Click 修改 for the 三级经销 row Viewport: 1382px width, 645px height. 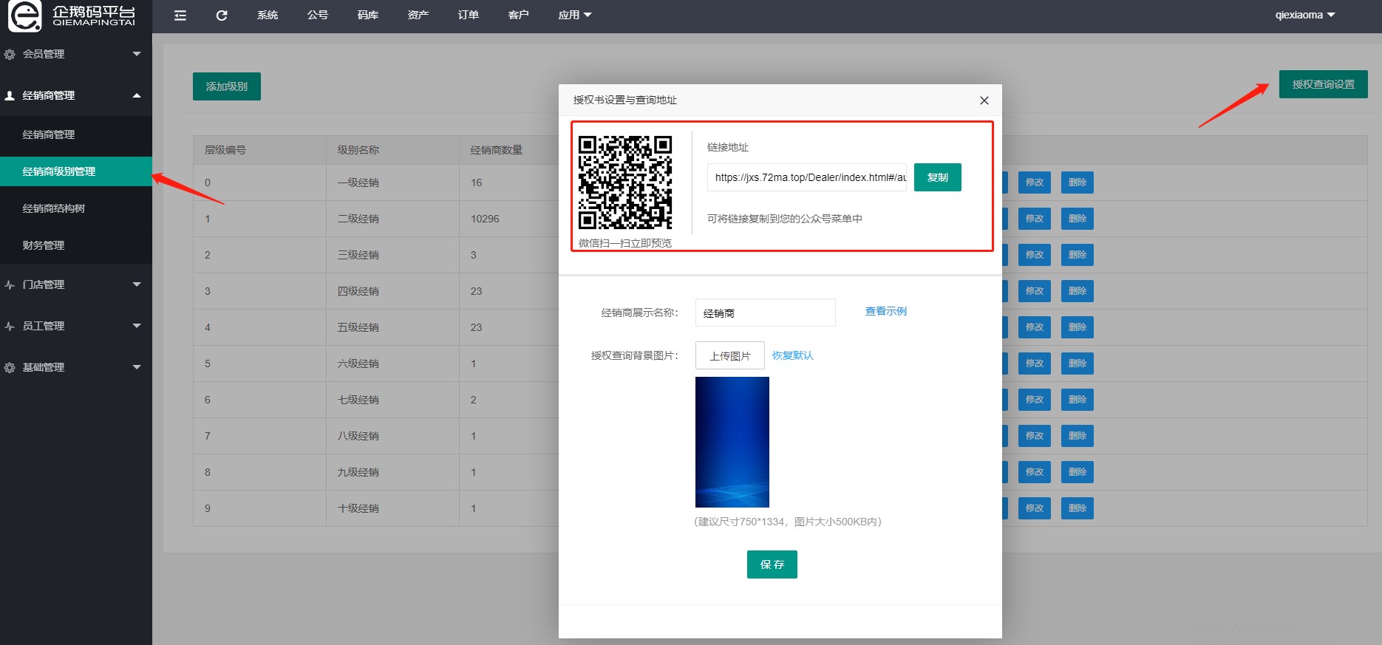point(1035,255)
